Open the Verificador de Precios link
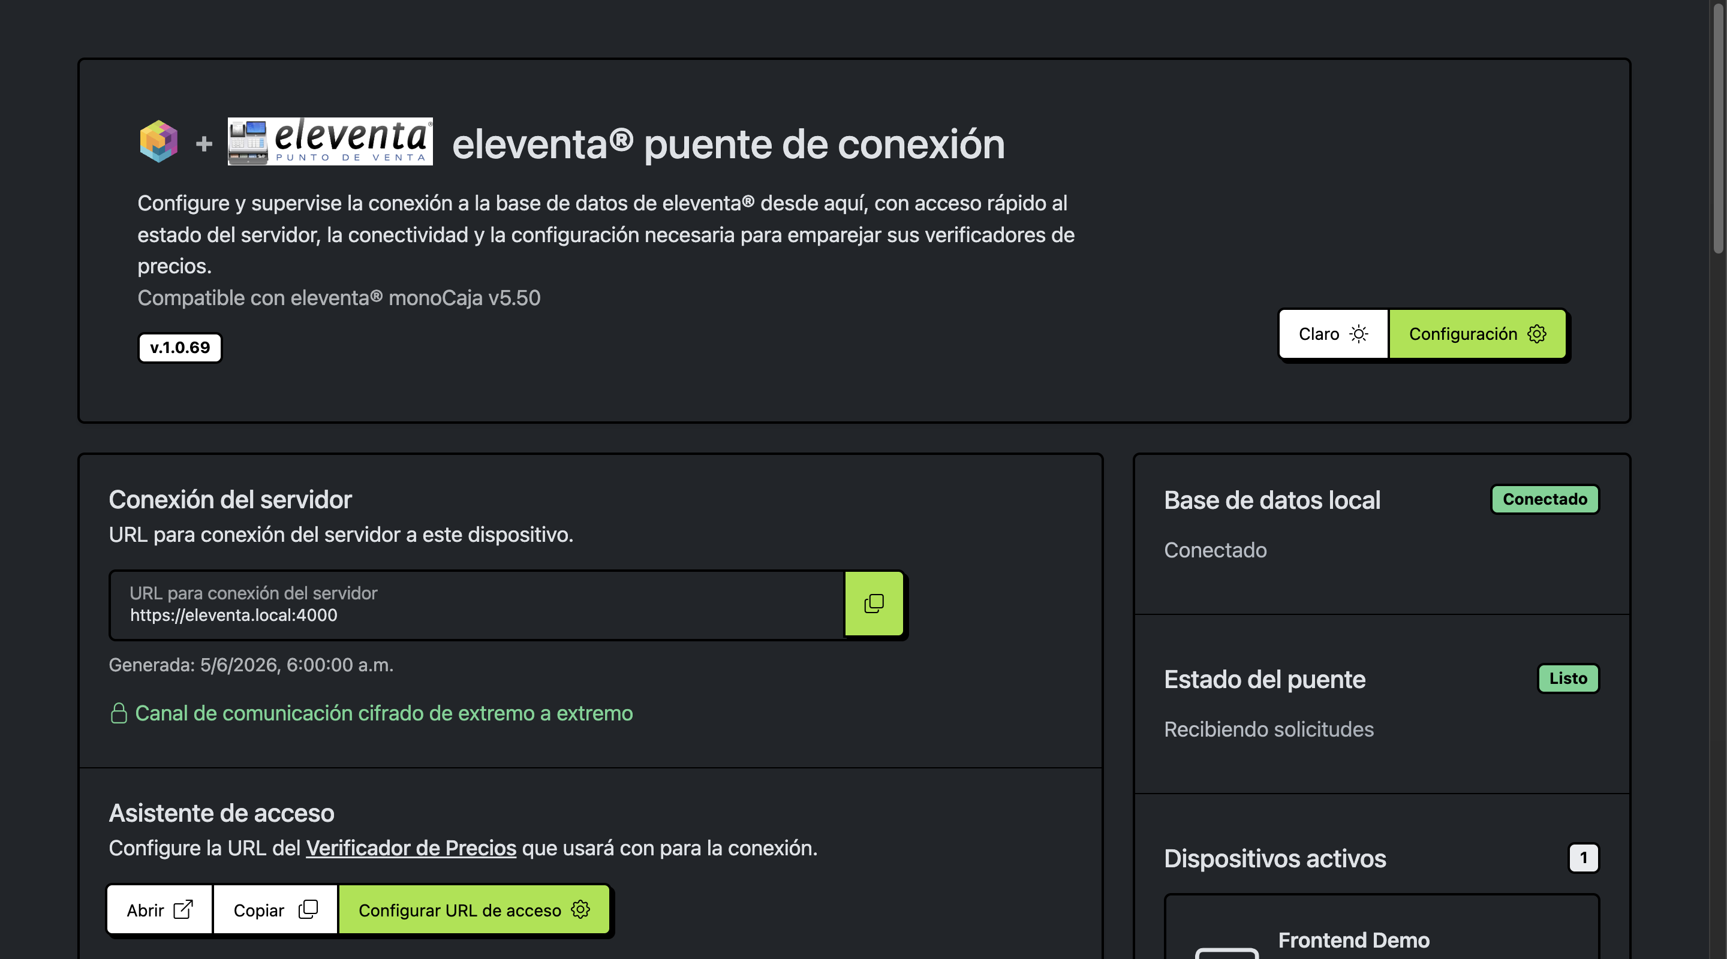The image size is (1727, 959). click(411, 848)
